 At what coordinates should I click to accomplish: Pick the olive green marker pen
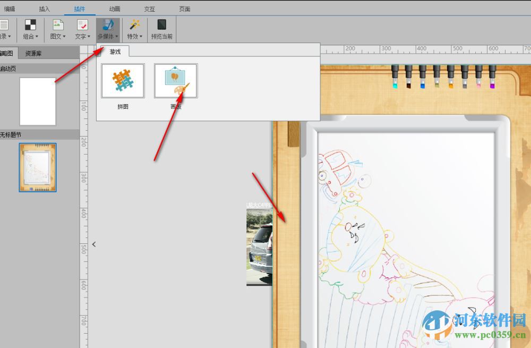coord(437,77)
